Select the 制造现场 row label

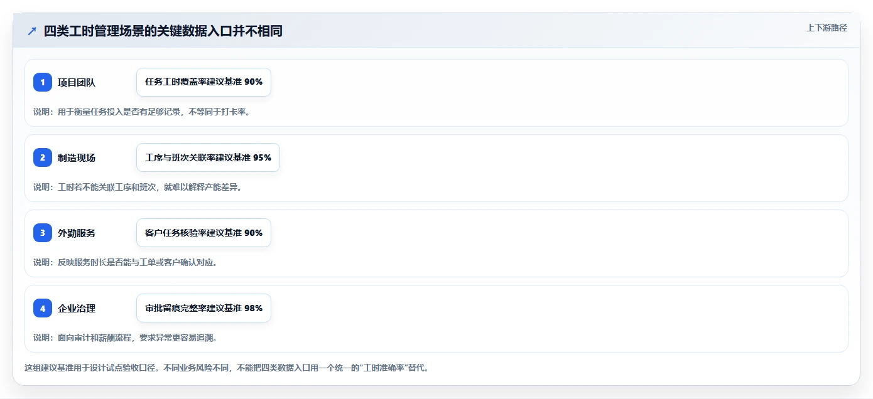pyautogui.click(x=77, y=157)
